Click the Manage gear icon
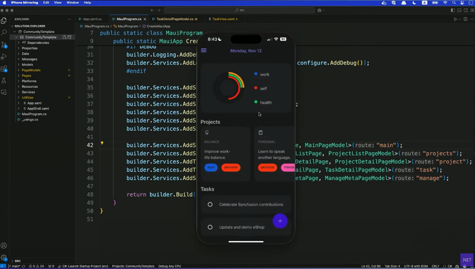Viewport: 475px width, 269px height. (4, 258)
